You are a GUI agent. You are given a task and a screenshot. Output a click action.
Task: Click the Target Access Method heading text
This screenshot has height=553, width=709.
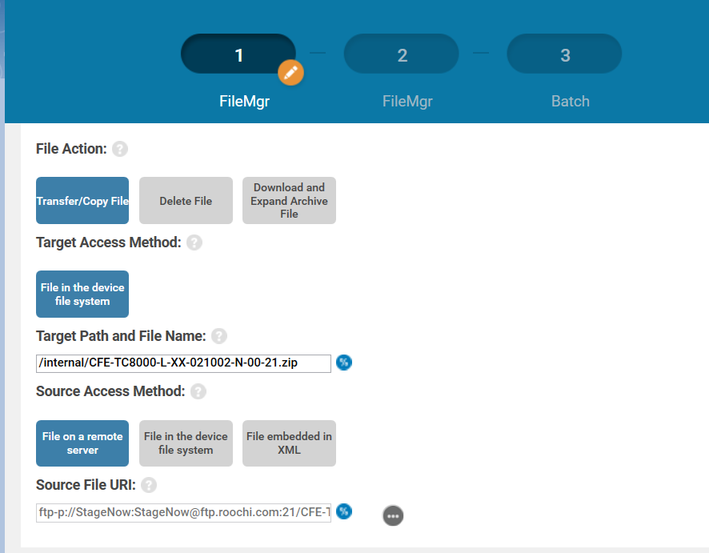click(109, 242)
